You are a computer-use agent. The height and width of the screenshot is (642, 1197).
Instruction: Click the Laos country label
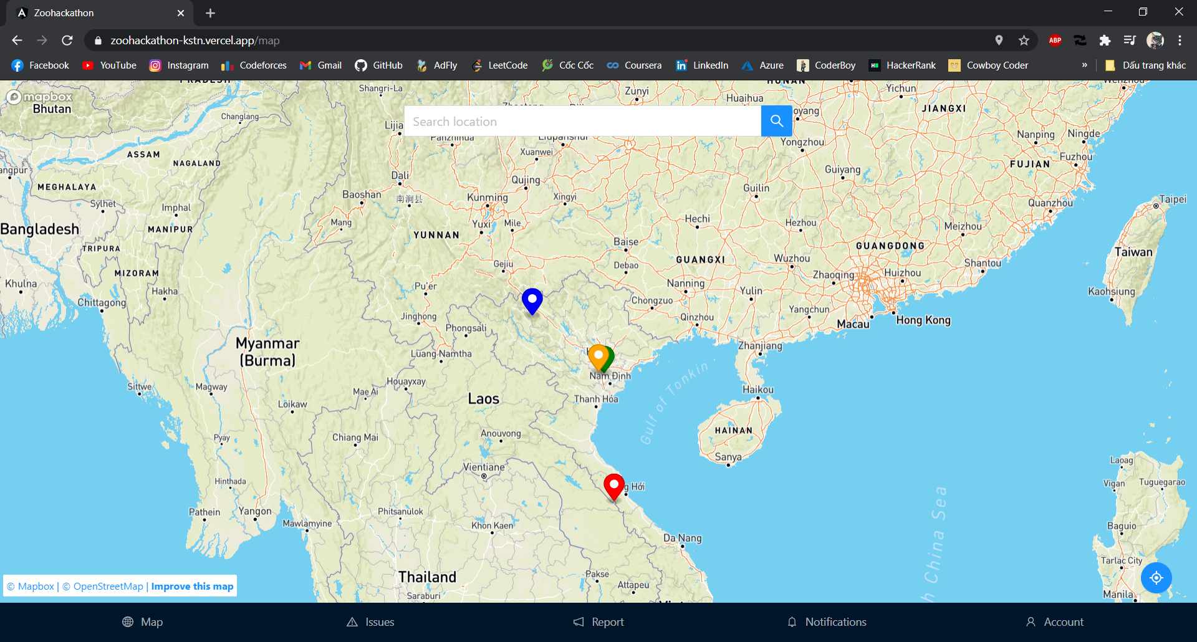[x=484, y=399]
